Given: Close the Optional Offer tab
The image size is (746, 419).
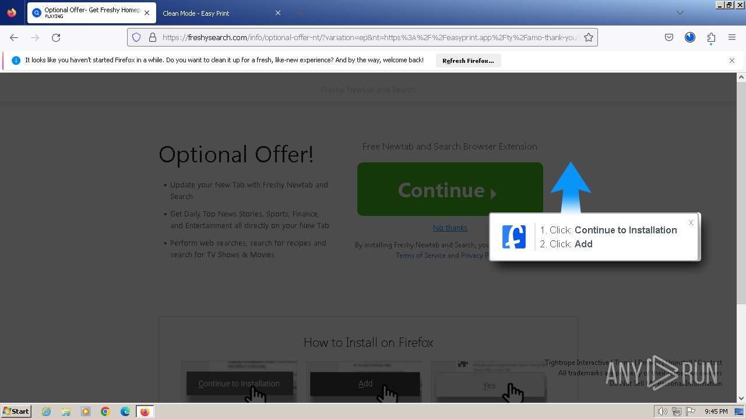Looking at the screenshot, I should 146,13.
